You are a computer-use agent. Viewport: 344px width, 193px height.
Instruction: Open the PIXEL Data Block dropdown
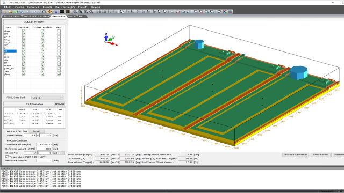coord(47,98)
